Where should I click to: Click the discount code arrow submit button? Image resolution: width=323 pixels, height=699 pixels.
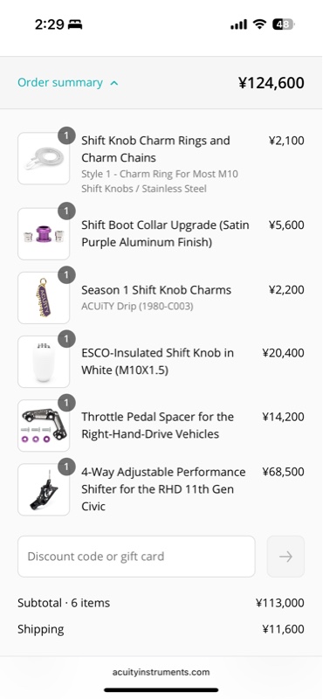tap(285, 557)
